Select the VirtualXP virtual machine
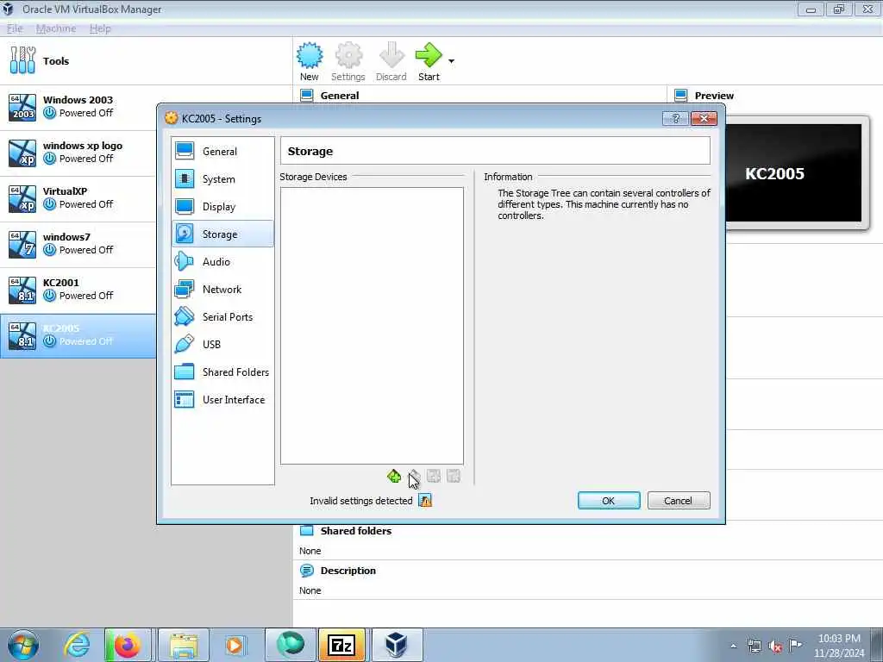Viewport: 883px width, 662px height. tap(78, 198)
